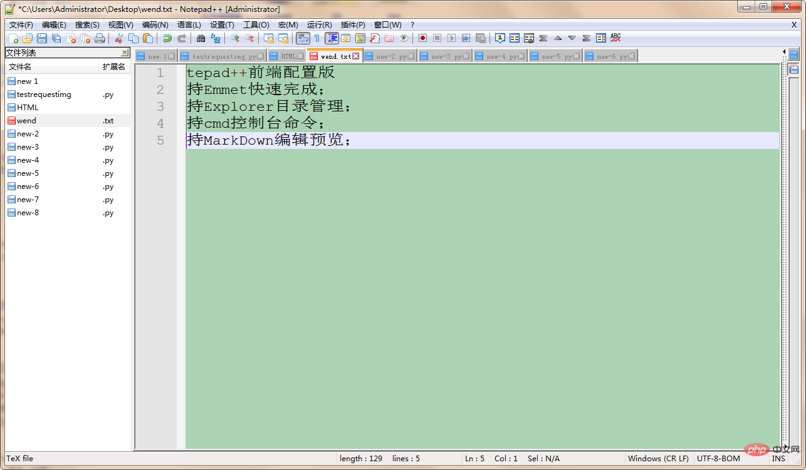Toggle the Monitoring eye icon

tap(404, 38)
